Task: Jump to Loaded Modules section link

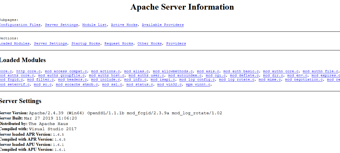Action: click(15, 43)
